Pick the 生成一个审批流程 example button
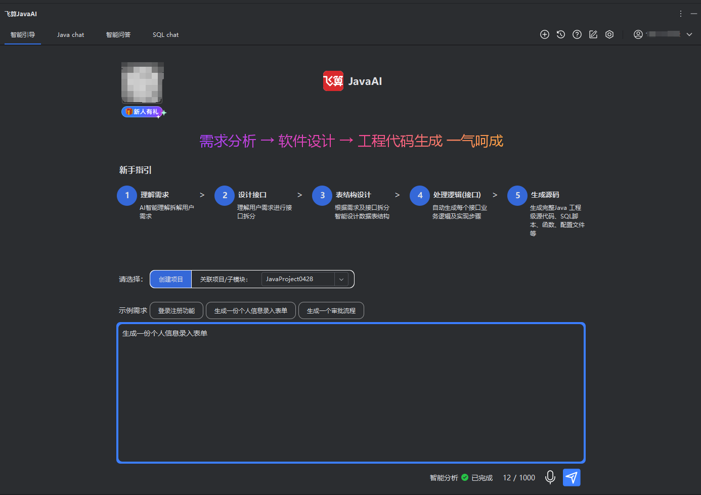The height and width of the screenshot is (495, 701). coord(331,310)
